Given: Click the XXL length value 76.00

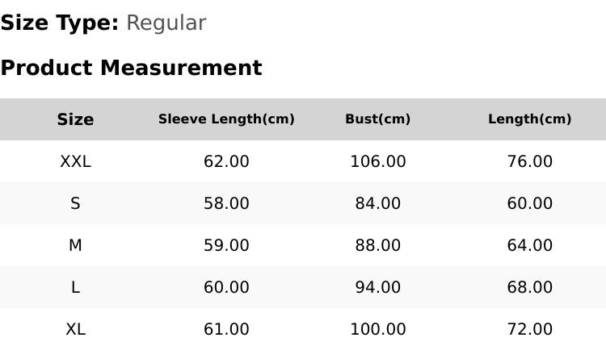Looking at the screenshot, I should point(529,161).
